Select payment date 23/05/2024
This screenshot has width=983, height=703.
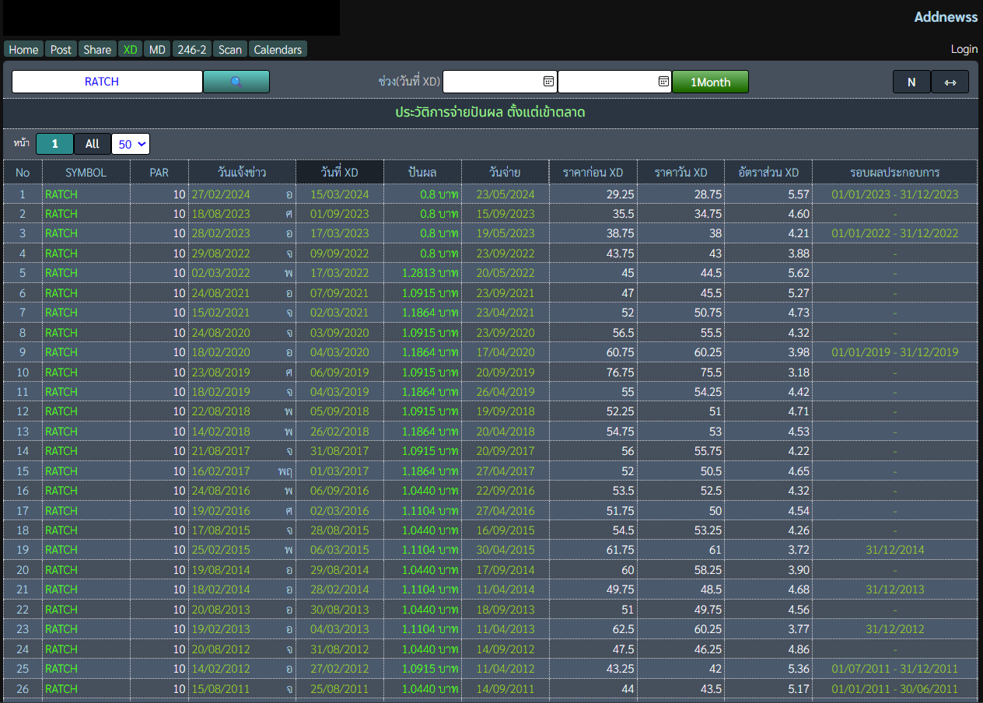pos(505,194)
